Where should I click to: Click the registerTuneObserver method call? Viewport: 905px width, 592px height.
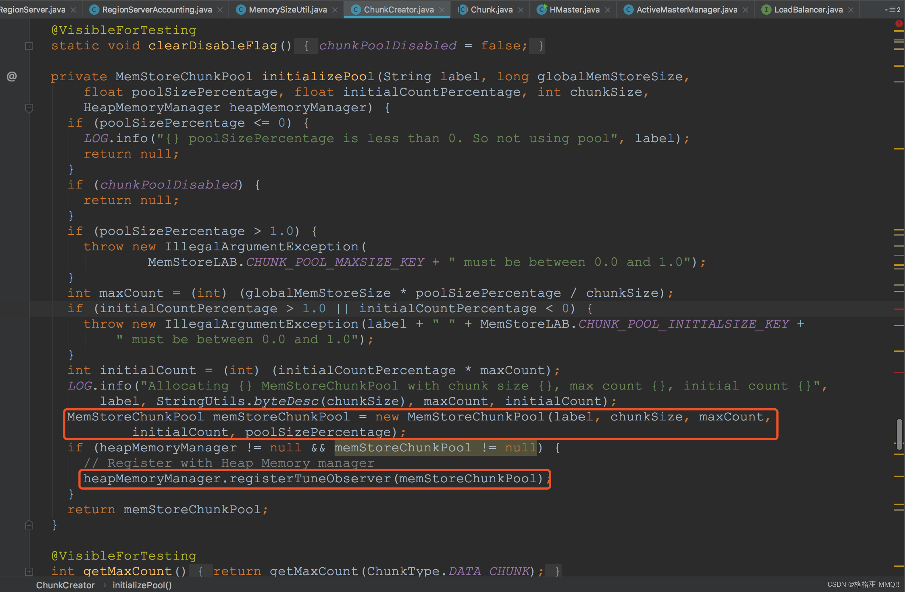[x=310, y=479]
